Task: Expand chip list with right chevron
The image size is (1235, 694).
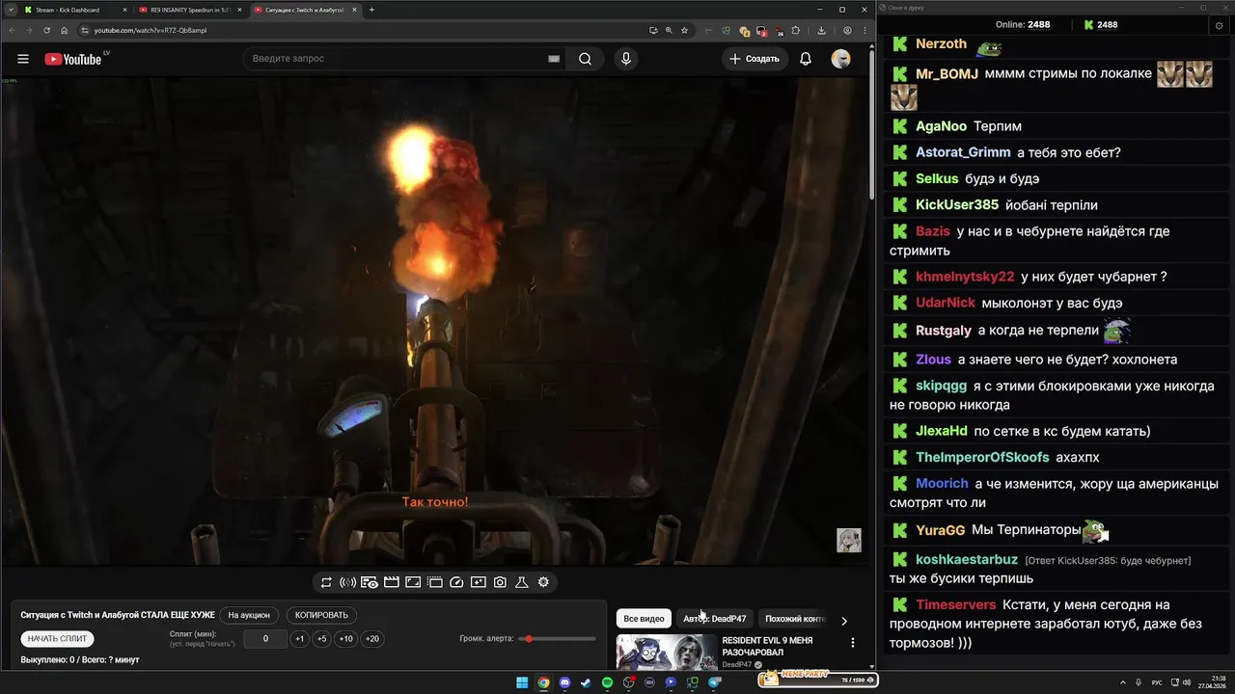Action: 844,621
